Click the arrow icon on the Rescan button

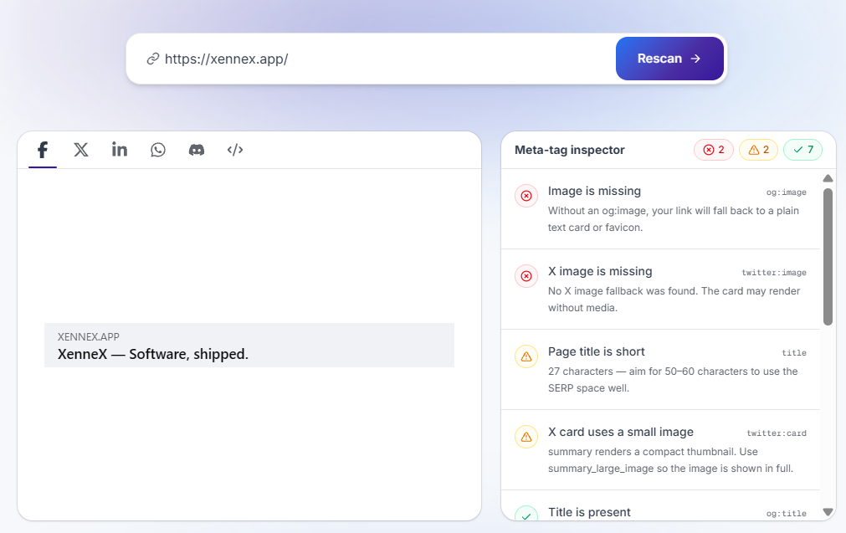696,59
